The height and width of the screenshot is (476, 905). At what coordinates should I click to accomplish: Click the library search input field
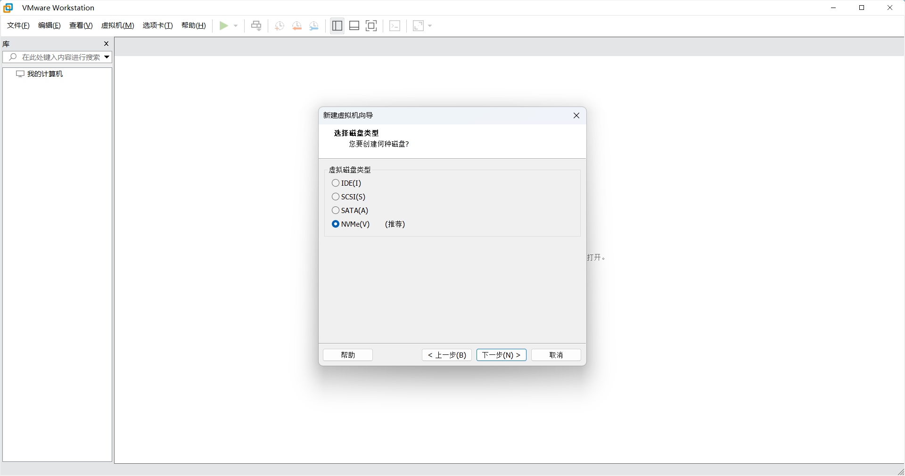[57, 57]
